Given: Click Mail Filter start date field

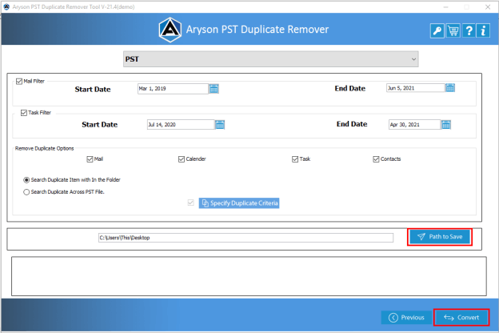Looking at the screenshot, I should coord(173,89).
